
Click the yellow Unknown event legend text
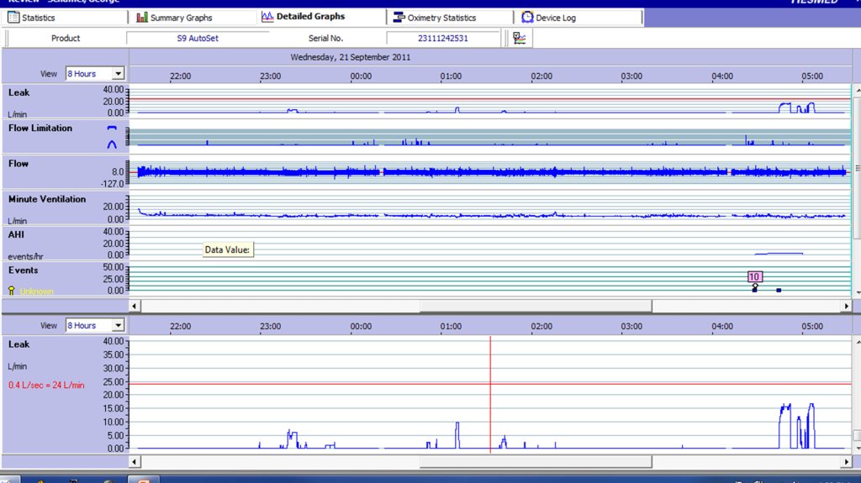pyautogui.click(x=36, y=291)
